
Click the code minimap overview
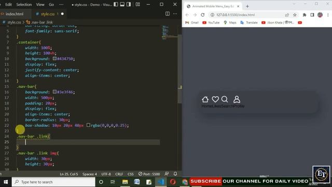pos(170,33)
